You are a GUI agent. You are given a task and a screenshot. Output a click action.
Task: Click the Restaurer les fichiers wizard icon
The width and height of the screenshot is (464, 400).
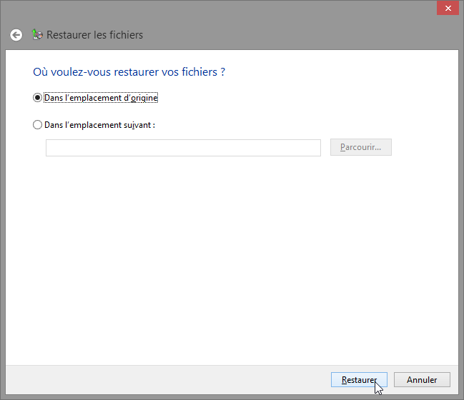[37, 34]
